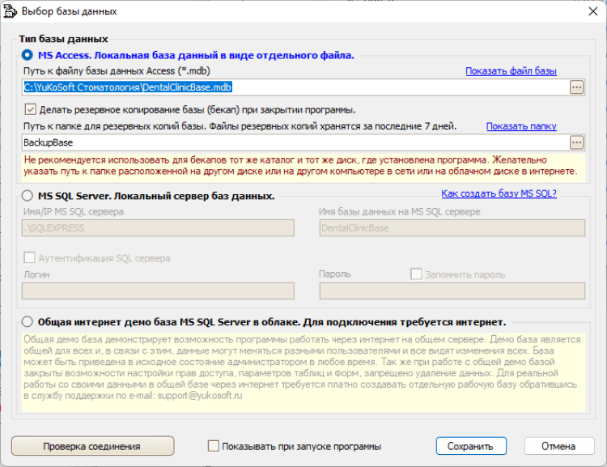Click the 'Отмена' button
The image size is (607, 467).
559,446
